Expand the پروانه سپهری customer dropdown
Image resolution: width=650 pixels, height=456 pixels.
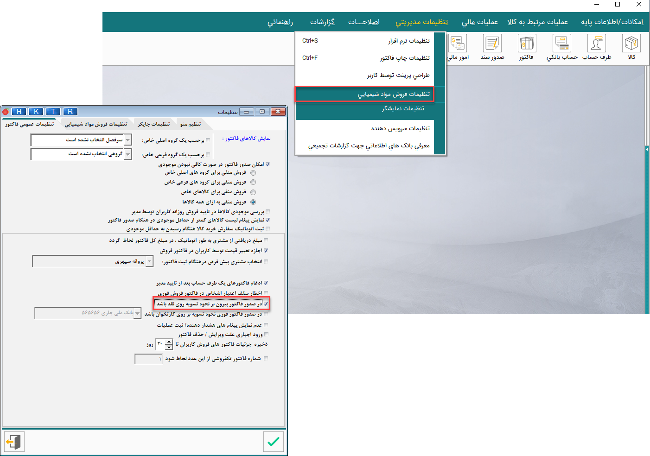149,262
